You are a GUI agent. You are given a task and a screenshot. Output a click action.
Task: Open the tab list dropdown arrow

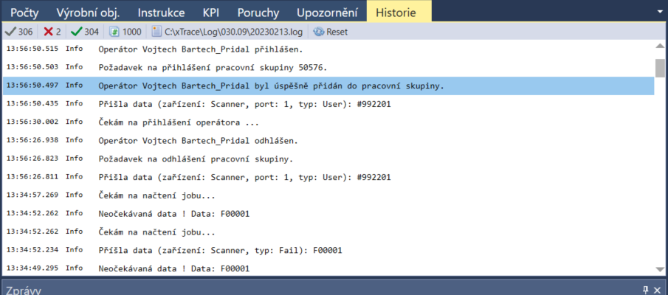659,13
